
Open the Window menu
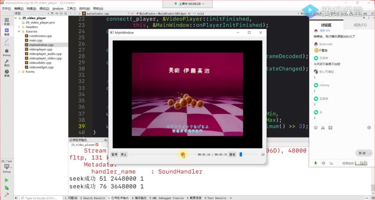click(x=84, y=8)
